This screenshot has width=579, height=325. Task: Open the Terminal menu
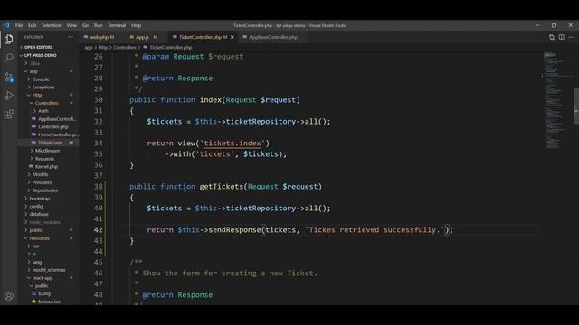pyautogui.click(x=117, y=25)
